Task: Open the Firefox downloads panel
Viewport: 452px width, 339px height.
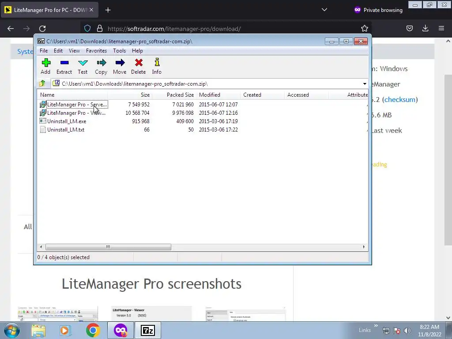Action: click(x=425, y=29)
